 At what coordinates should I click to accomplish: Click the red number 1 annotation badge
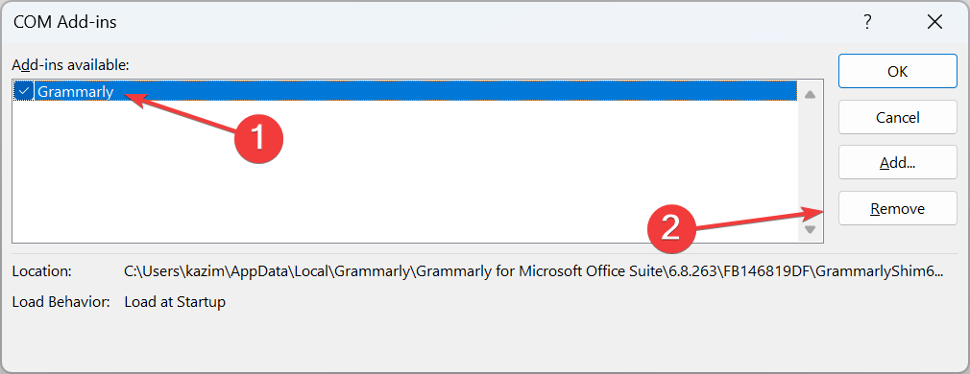[x=258, y=136]
